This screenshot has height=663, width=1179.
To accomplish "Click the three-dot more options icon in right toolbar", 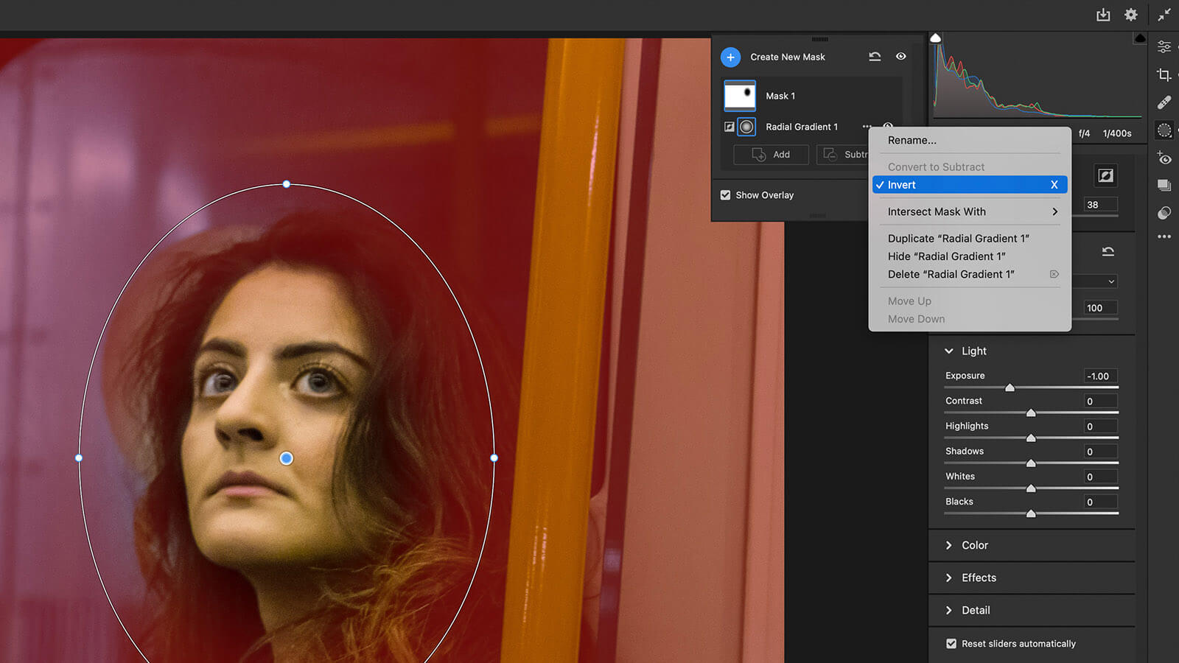I will coord(1164,236).
